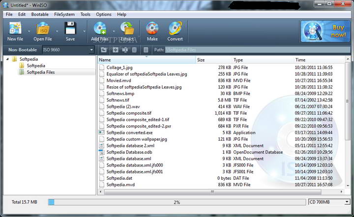
Task: Open the Save dropdown arrow
Action: click(84, 31)
